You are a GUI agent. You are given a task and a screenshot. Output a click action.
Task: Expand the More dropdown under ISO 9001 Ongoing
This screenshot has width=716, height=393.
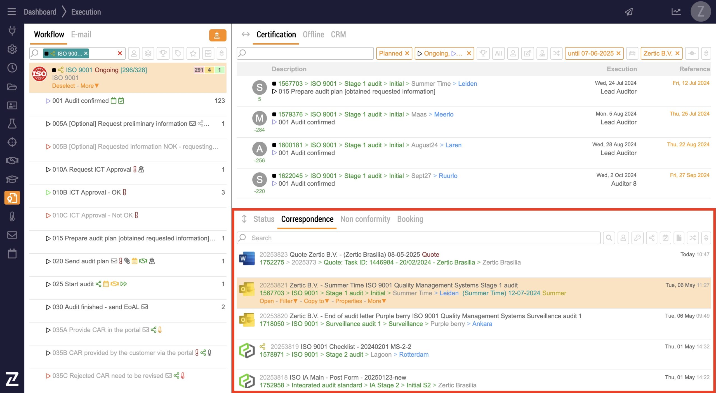89,86
